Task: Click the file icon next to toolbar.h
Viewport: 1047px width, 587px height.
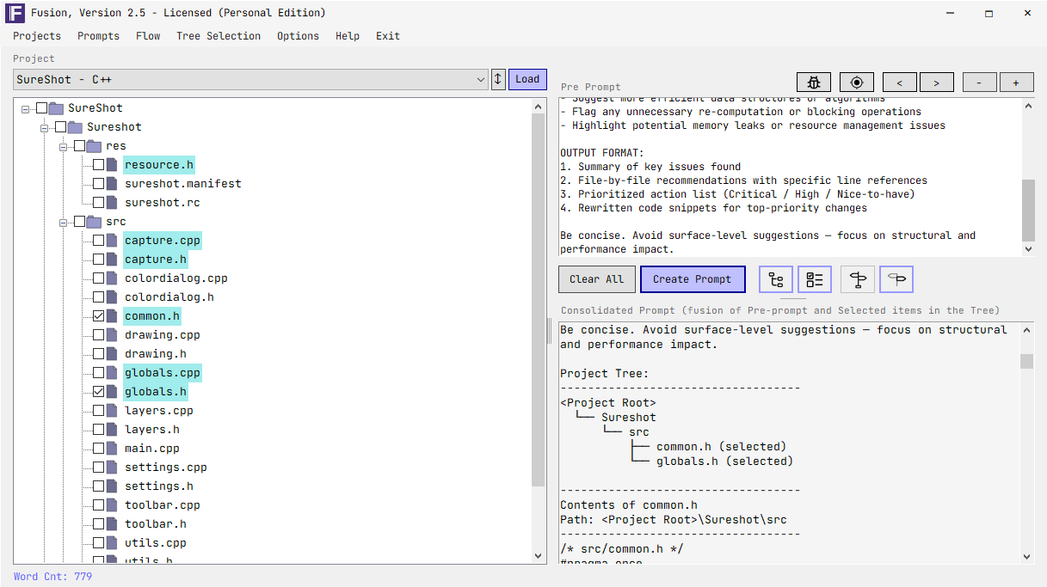Action: pyautogui.click(x=112, y=524)
